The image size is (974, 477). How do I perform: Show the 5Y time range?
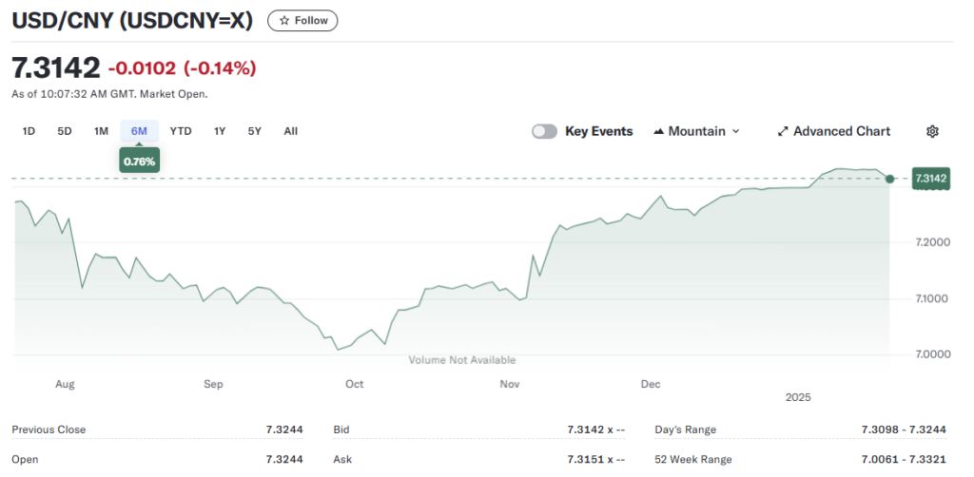[254, 131]
